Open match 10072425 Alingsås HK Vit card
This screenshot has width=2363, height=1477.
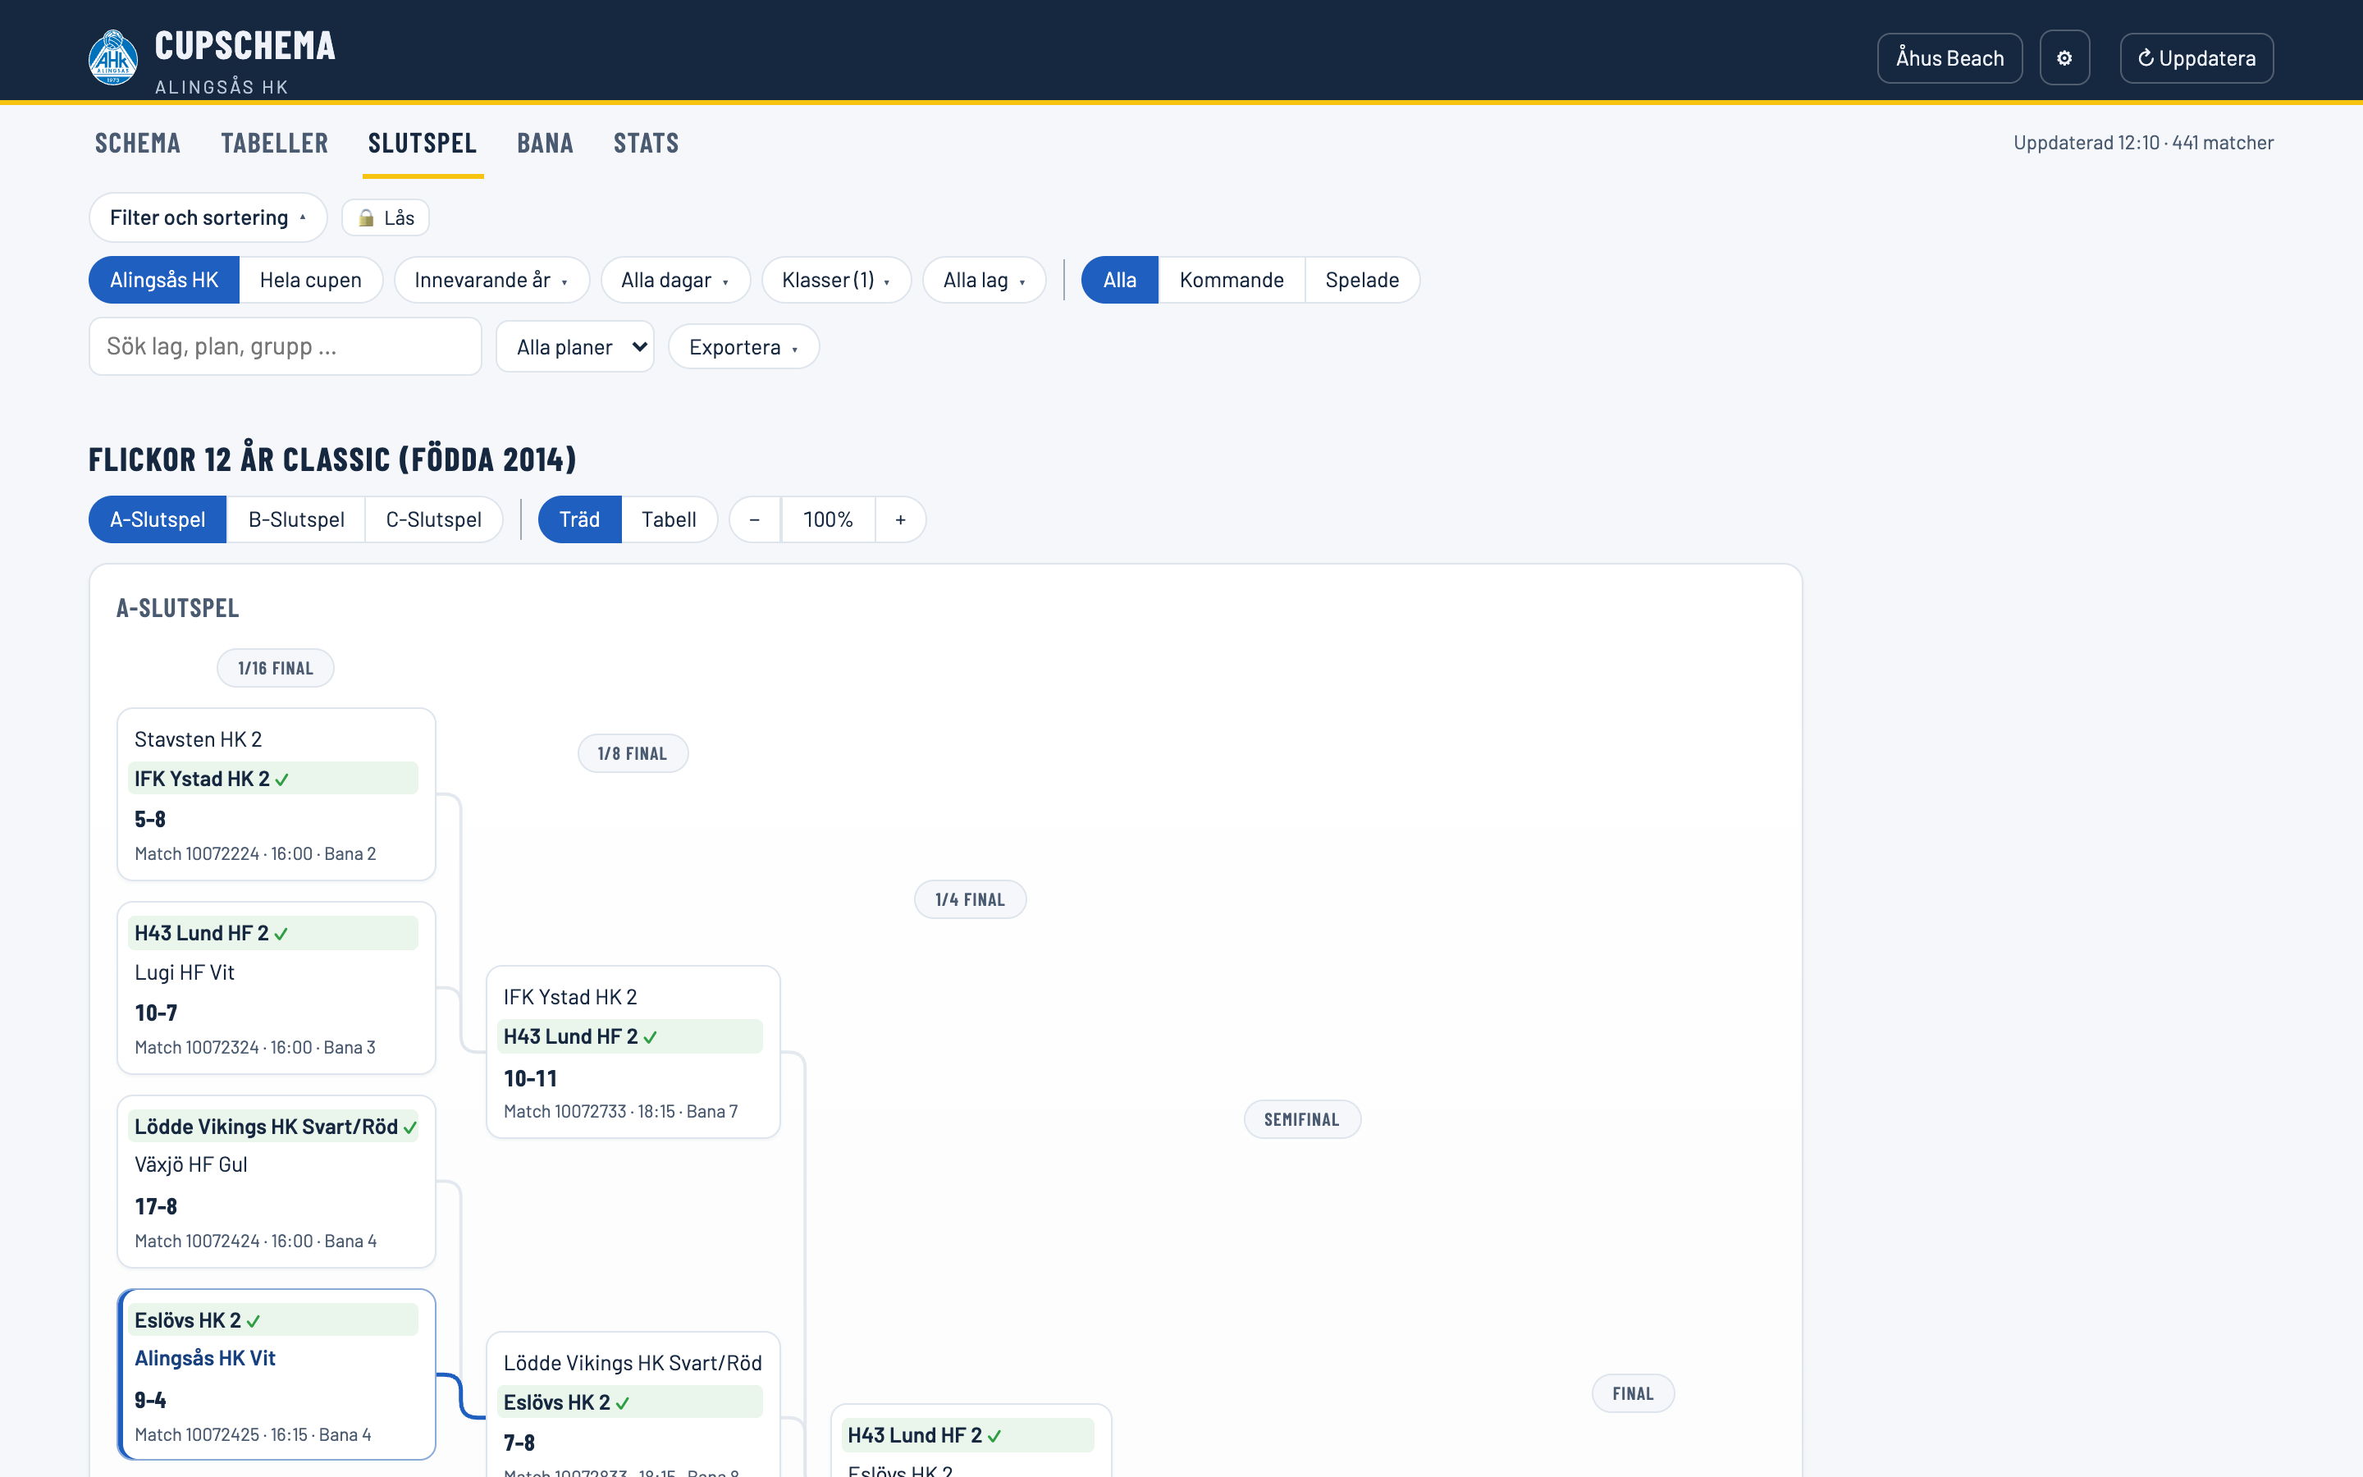[x=277, y=1374]
